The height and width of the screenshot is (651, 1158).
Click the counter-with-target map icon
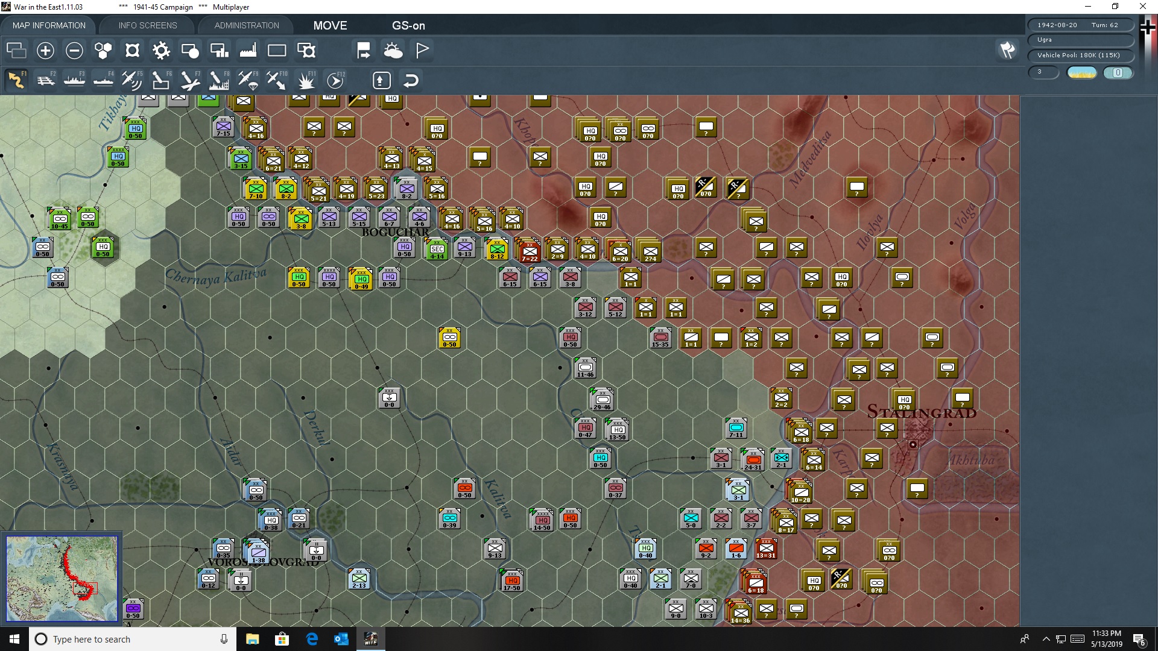(306, 50)
